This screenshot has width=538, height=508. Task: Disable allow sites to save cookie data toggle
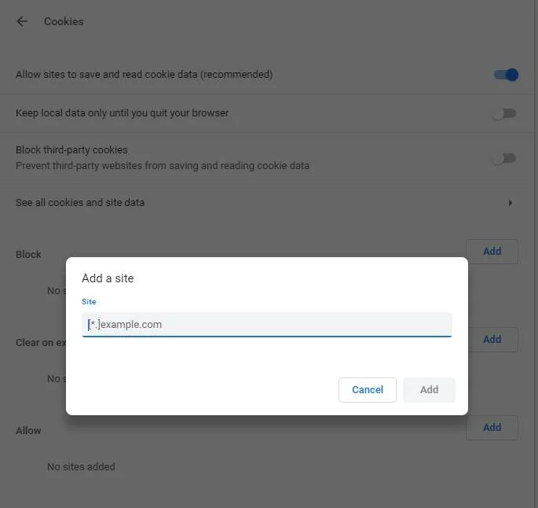click(x=506, y=75)
